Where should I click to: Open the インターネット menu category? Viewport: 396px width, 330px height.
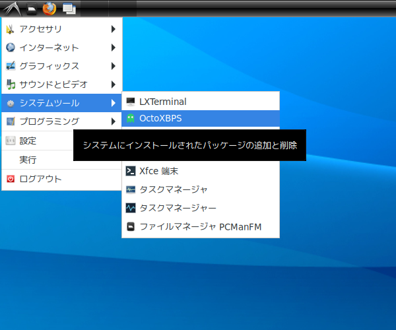coord(62,48)
